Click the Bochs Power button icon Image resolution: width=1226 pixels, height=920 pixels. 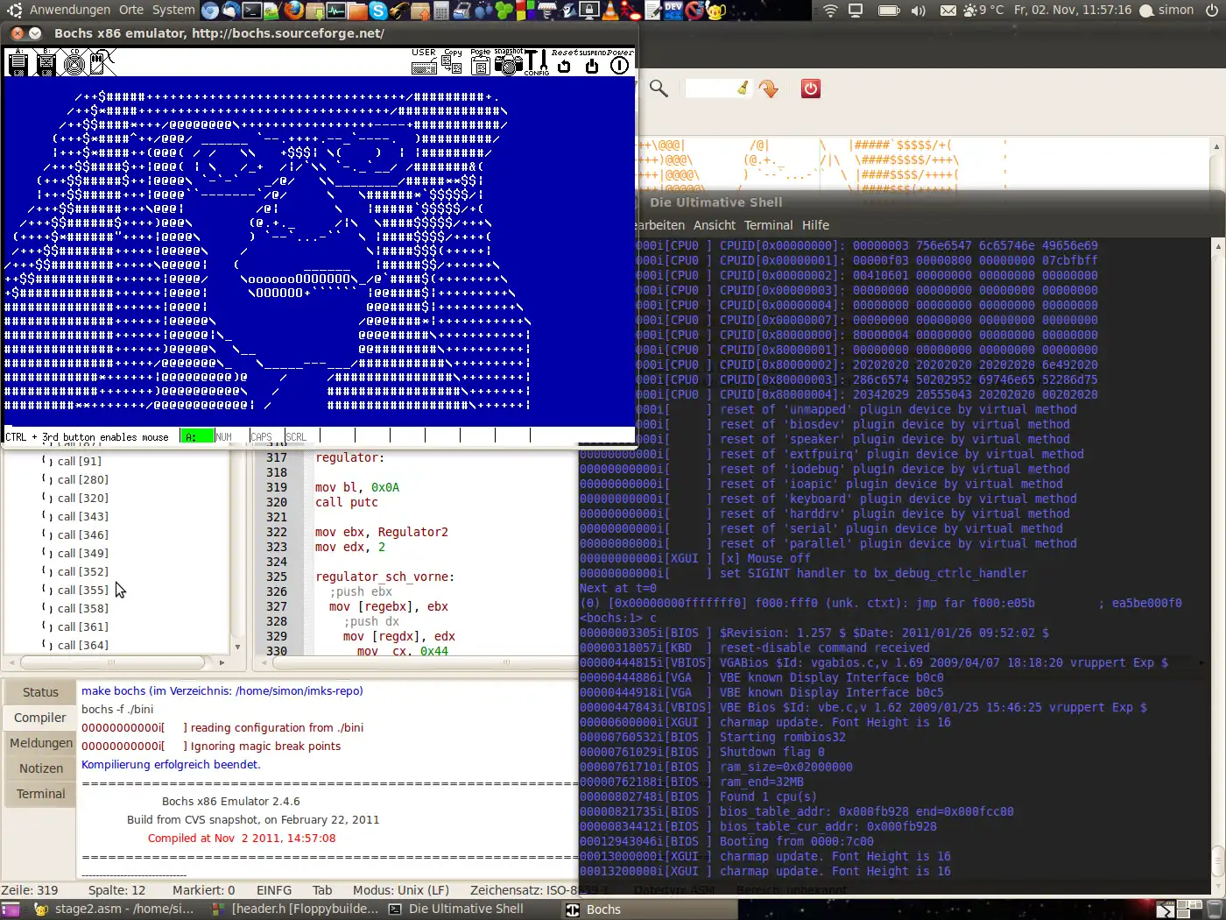(x=620, y=61)
